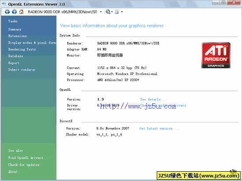Click Check for updates in sidebar
Image resolution: width=242 pixels, height=181 pixels.
(24, 165)
